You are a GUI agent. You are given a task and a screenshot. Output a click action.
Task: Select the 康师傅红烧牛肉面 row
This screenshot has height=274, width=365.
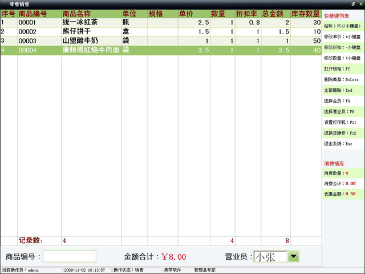pyautogui.click(x=91, y=50)
